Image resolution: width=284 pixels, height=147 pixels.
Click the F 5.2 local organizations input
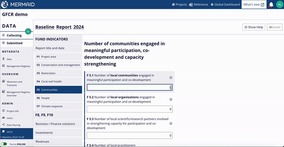pyautogui.click(x=130, y=109)
